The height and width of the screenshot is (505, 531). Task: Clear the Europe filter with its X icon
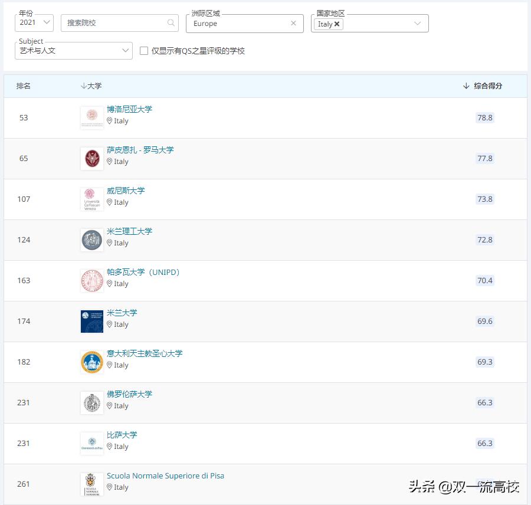(293, 22)
